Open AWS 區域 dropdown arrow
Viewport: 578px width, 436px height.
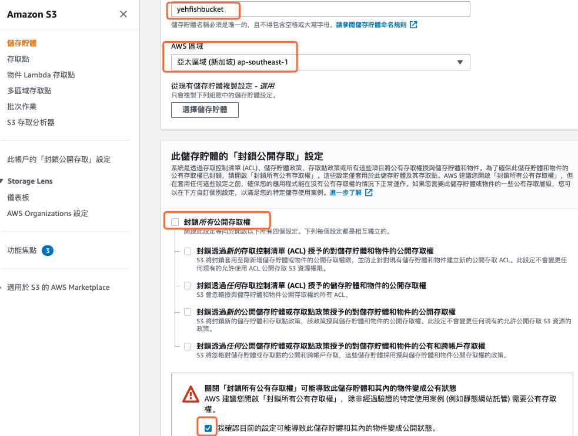click(x=460, y=62)
